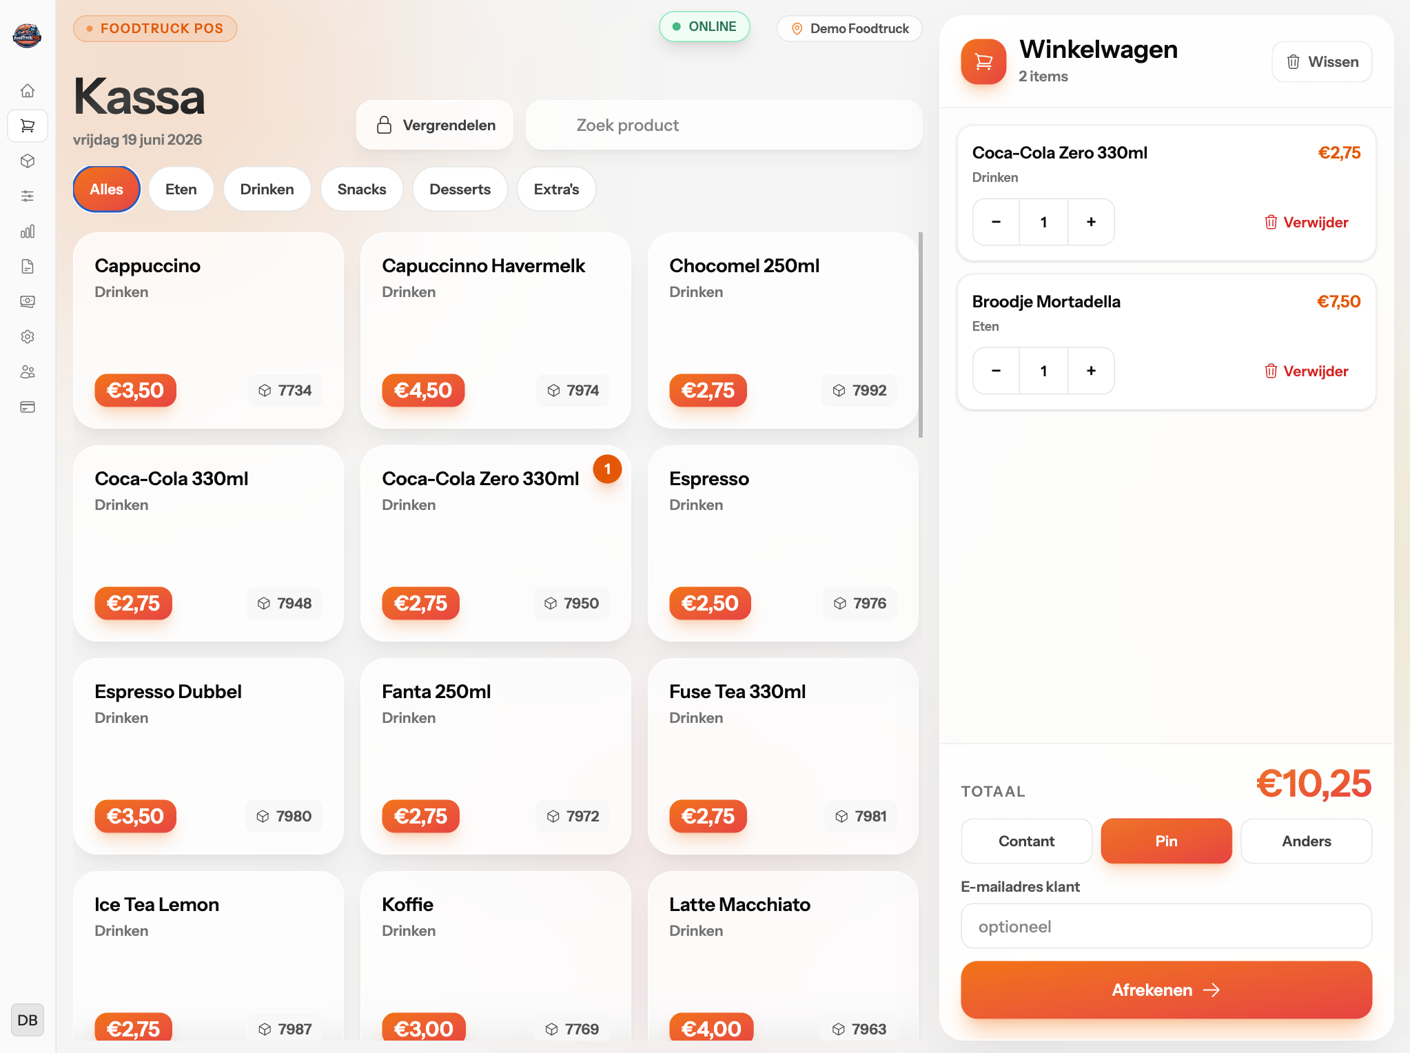Click stock badge 7734 on Cappuccino card
Viewport: 1410px width, 1053px height.
tap(285, 390)
